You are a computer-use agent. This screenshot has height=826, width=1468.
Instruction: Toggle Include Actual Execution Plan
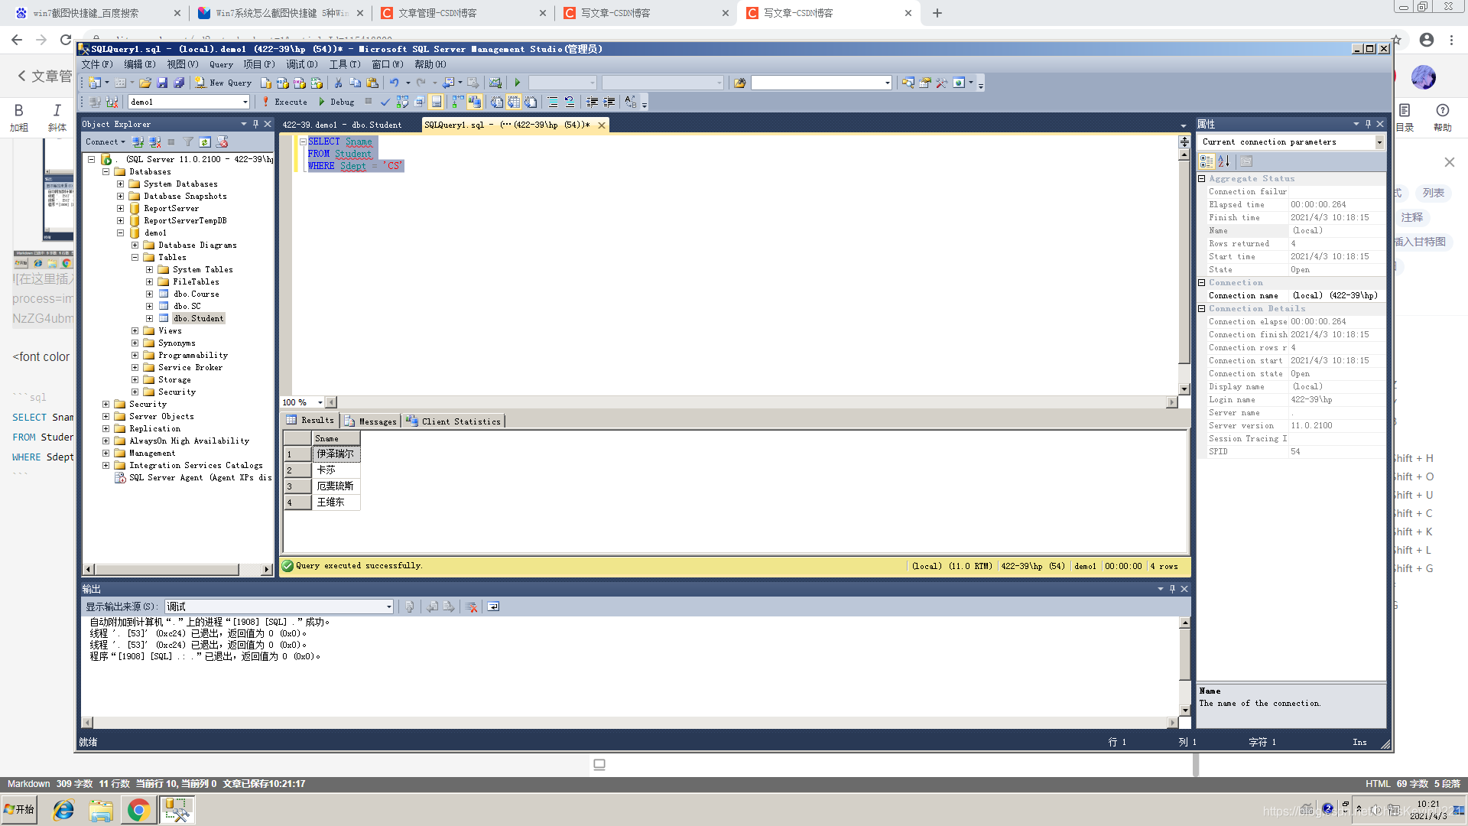point(457,102)
